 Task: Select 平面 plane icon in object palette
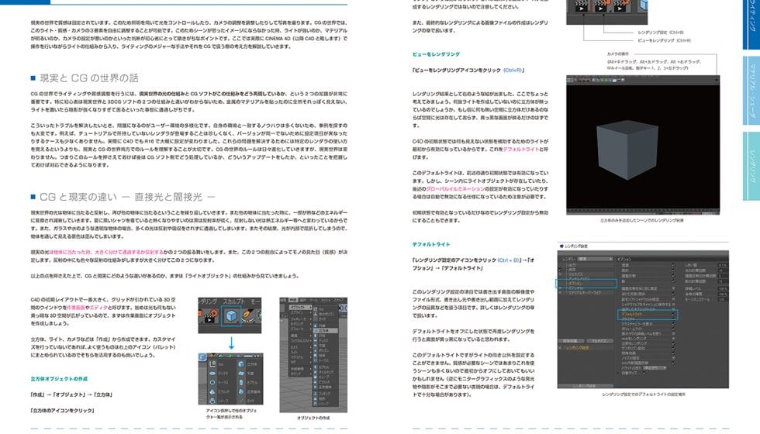(241, 373)
